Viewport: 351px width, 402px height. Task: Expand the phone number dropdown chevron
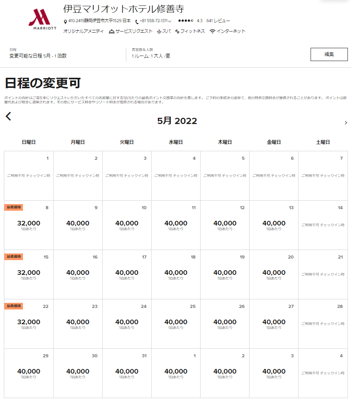click(x=169, y=21)
